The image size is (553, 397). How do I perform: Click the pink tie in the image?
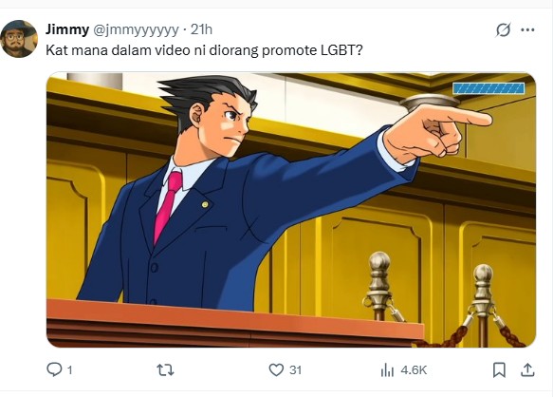tap(168, 207)
